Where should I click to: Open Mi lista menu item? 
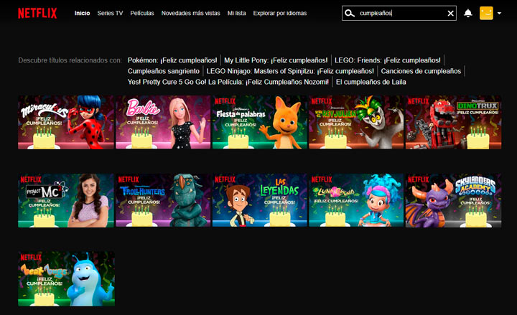[x=236, y=13]
